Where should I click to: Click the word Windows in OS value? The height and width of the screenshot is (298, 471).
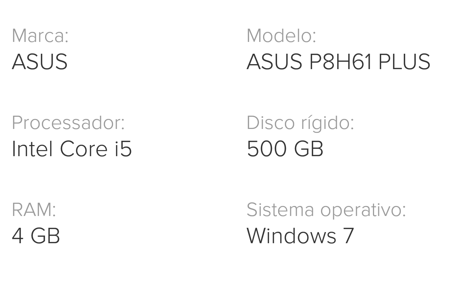coord(291,236)
